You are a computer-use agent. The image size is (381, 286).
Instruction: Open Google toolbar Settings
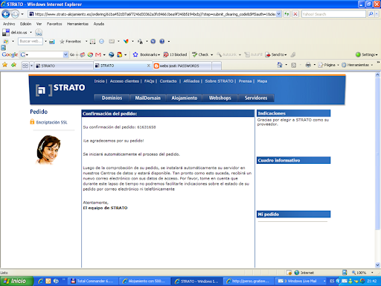pyautogui.click(x=367, y=54)
